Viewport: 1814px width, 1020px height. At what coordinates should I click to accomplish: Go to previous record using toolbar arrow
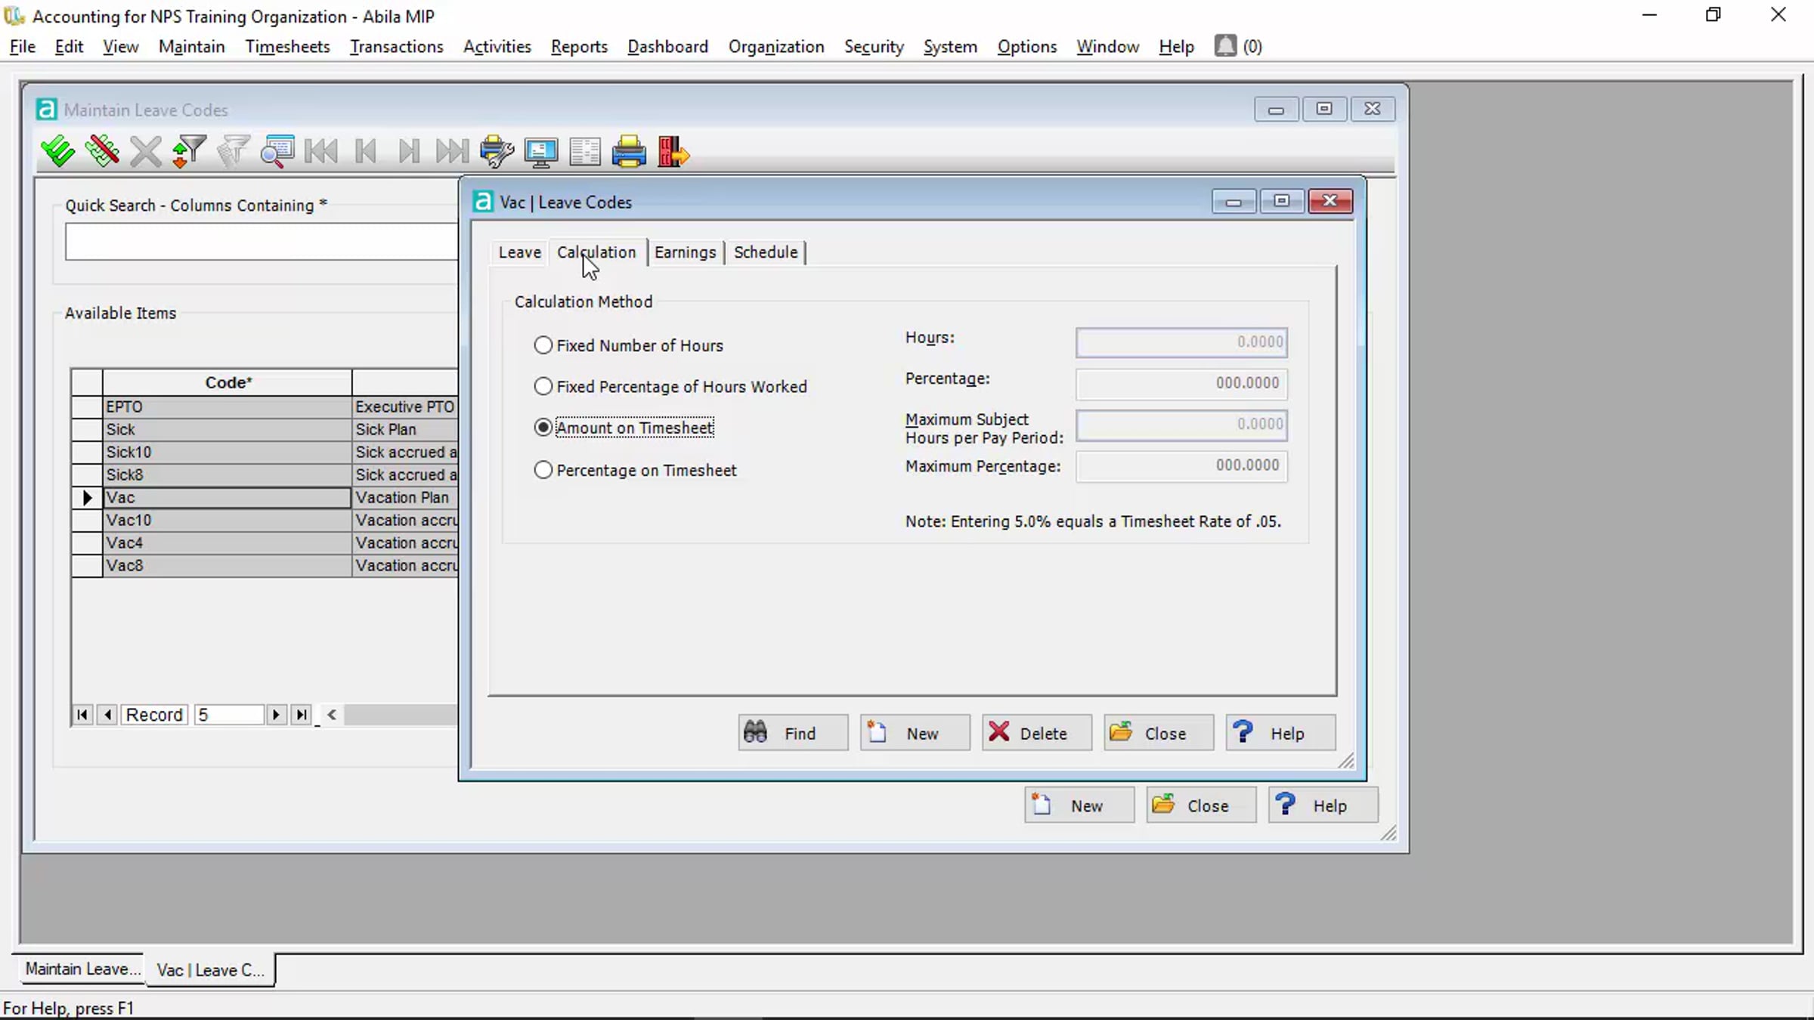(366, 152)
